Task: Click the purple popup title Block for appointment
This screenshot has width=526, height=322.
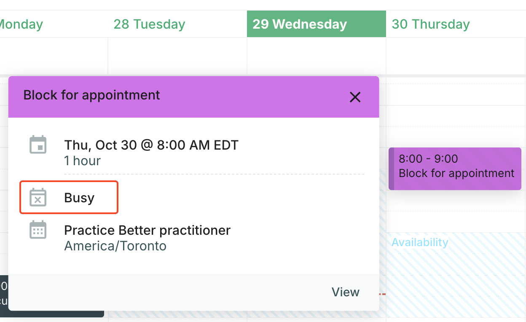Action: tap(92, 95)
